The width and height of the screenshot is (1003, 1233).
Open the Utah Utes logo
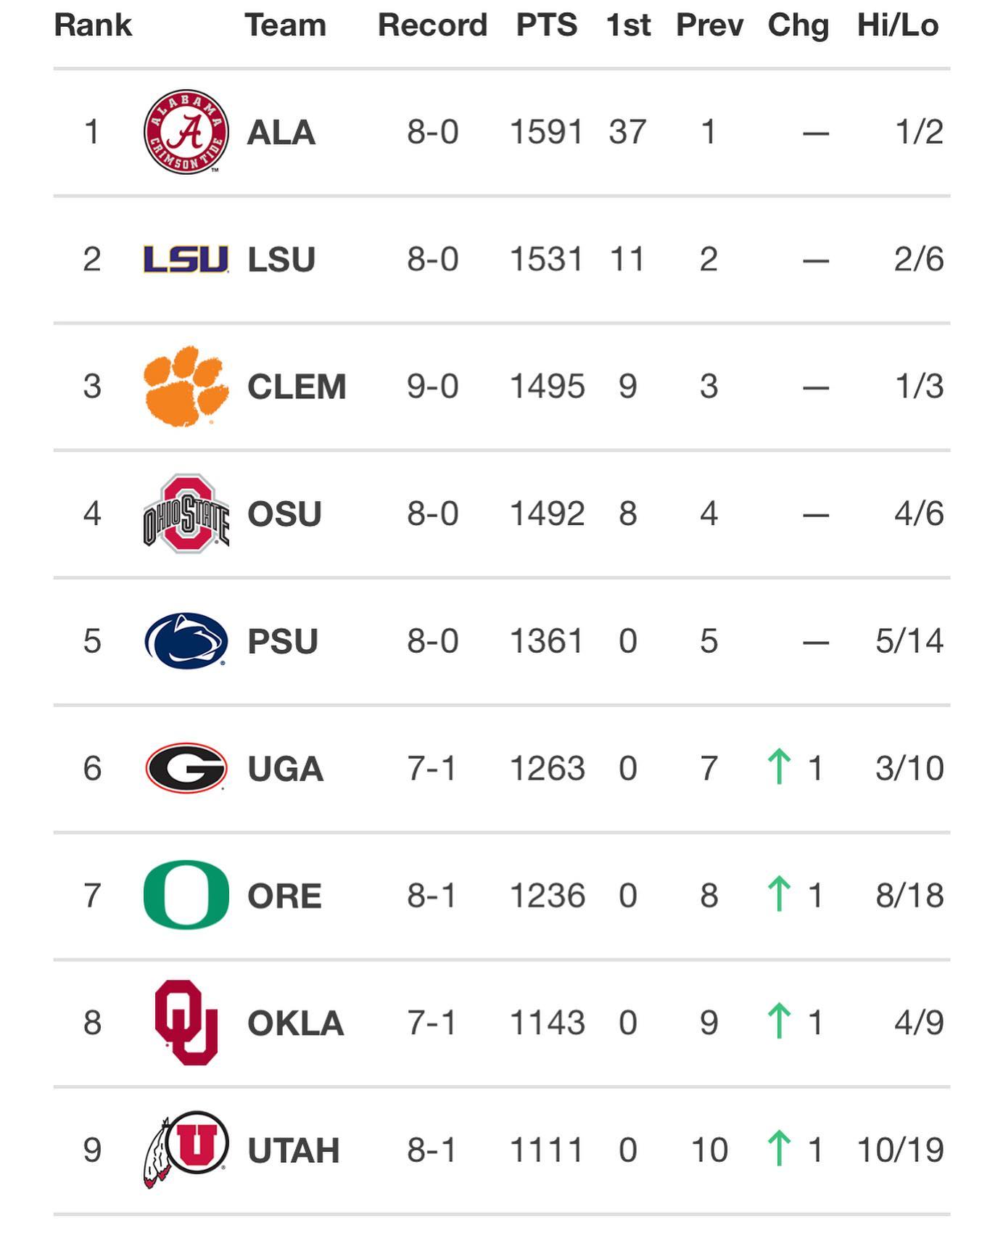[x=186, y=1150]
